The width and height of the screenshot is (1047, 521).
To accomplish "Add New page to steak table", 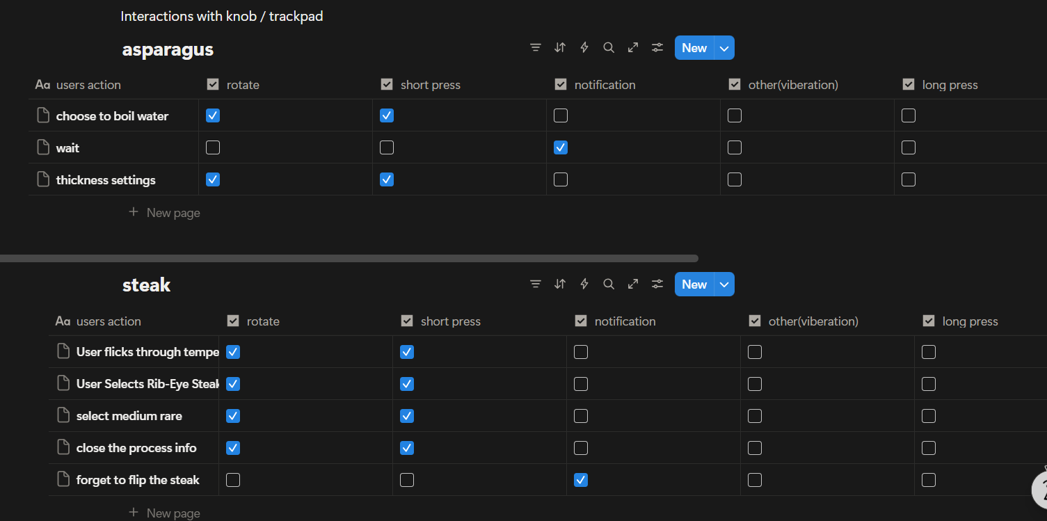I will [x=165, y=513].
